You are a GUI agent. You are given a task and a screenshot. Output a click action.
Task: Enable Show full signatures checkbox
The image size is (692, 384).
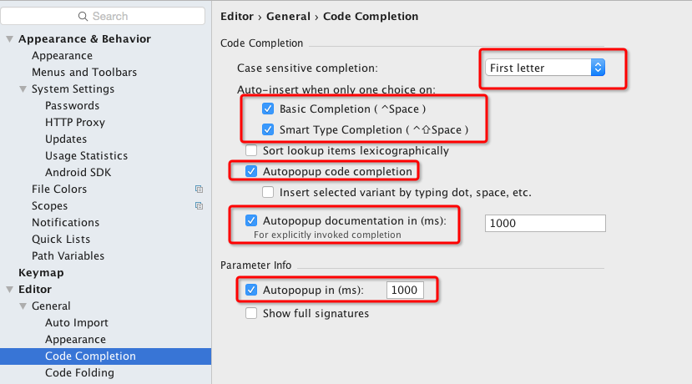[x=251, y=314]
